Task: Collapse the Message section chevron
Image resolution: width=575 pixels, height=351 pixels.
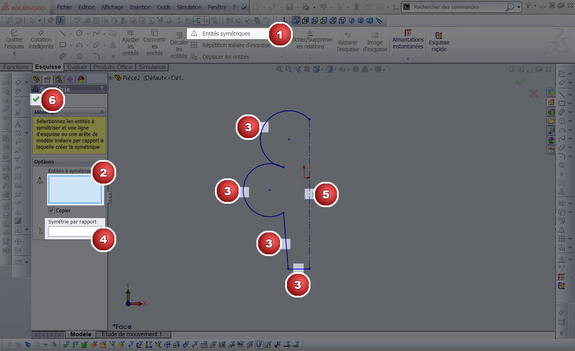Action: click(102, 112)
